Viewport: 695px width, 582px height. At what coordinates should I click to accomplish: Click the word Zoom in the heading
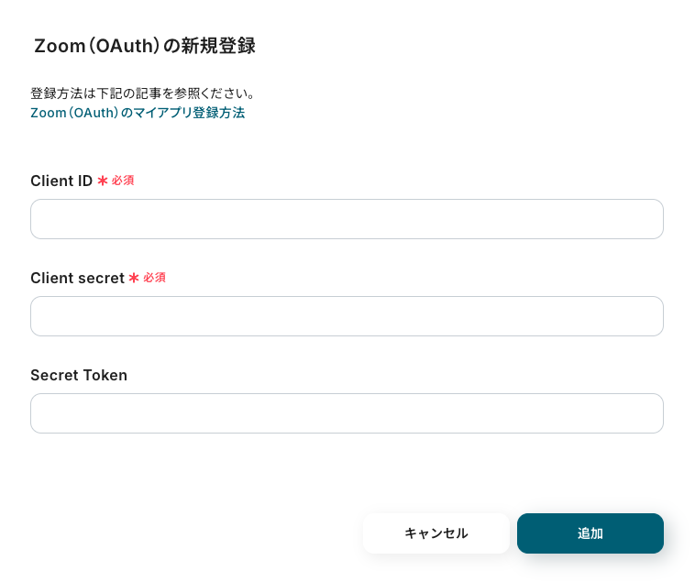point(60,46)
